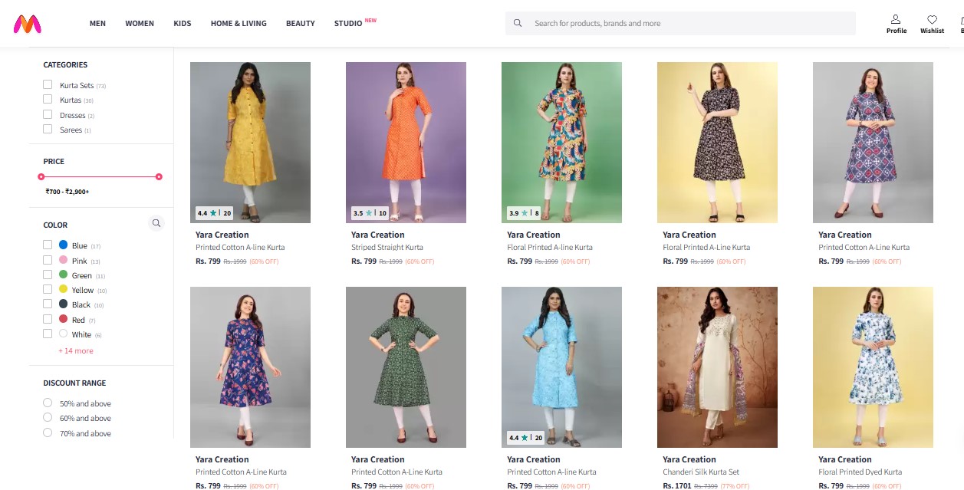Tick the Black color filter

pos(48,304)
